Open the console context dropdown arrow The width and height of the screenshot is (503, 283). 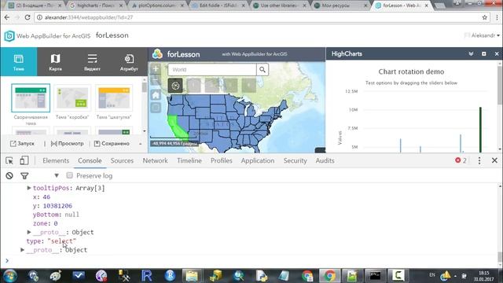pyautogui.click(x=57, y=175)
